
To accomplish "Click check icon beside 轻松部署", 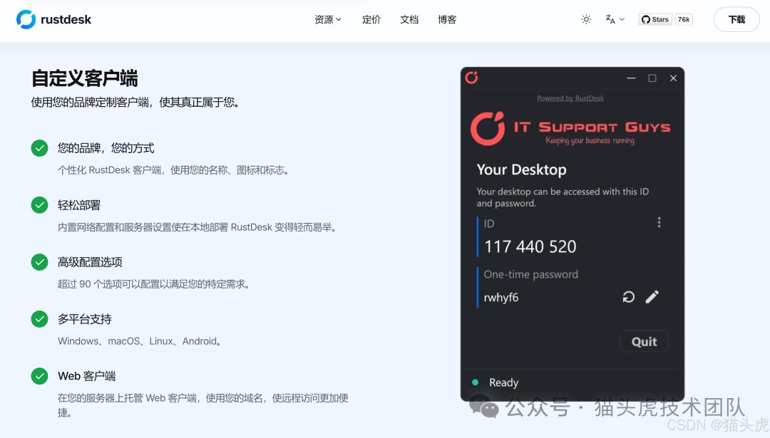I will (x=39, y=205).
